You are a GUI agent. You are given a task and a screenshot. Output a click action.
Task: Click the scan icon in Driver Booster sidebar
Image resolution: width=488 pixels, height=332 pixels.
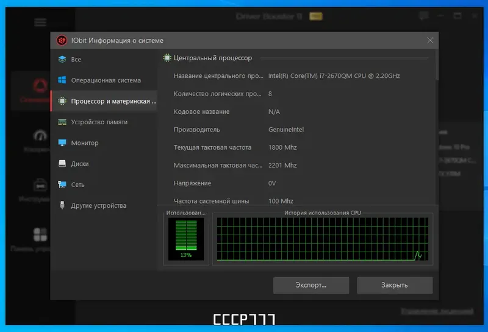40,85
